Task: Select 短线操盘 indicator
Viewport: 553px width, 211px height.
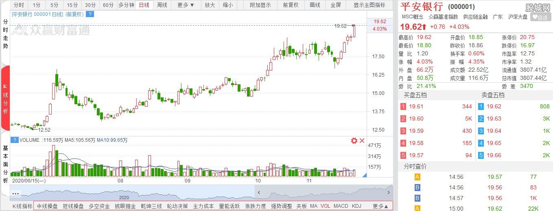Action: click(x=73, y=206)
